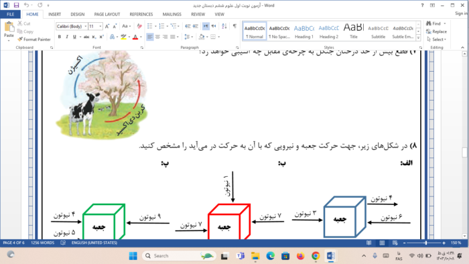Select the Format Painter brush
The image size is (469, 264).
tap(34, 39)
